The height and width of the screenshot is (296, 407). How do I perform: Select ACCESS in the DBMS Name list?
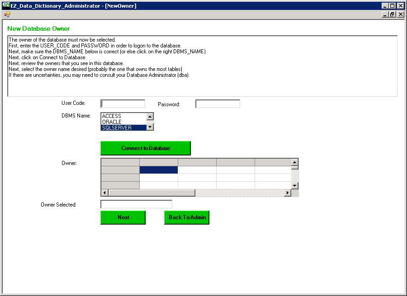click(123, 116)
